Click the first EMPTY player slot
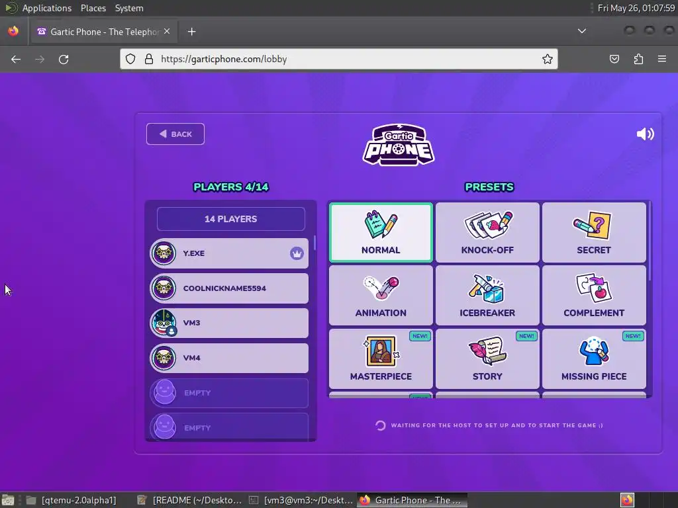Screen dimensions: 678x508 [x=229, y=393]
